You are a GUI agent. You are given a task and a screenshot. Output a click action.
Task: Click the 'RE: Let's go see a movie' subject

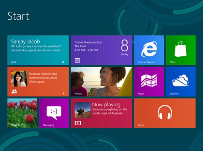pyautogui.click(x=36, y=46)
